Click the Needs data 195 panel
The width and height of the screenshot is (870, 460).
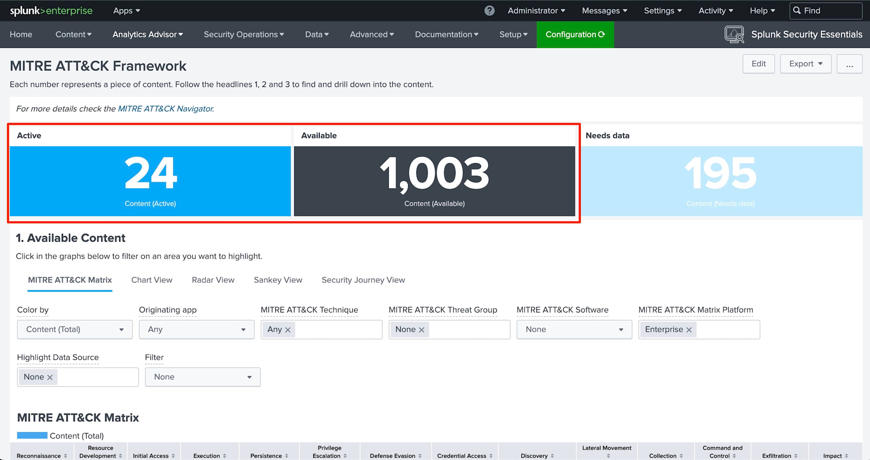point(721,181)
